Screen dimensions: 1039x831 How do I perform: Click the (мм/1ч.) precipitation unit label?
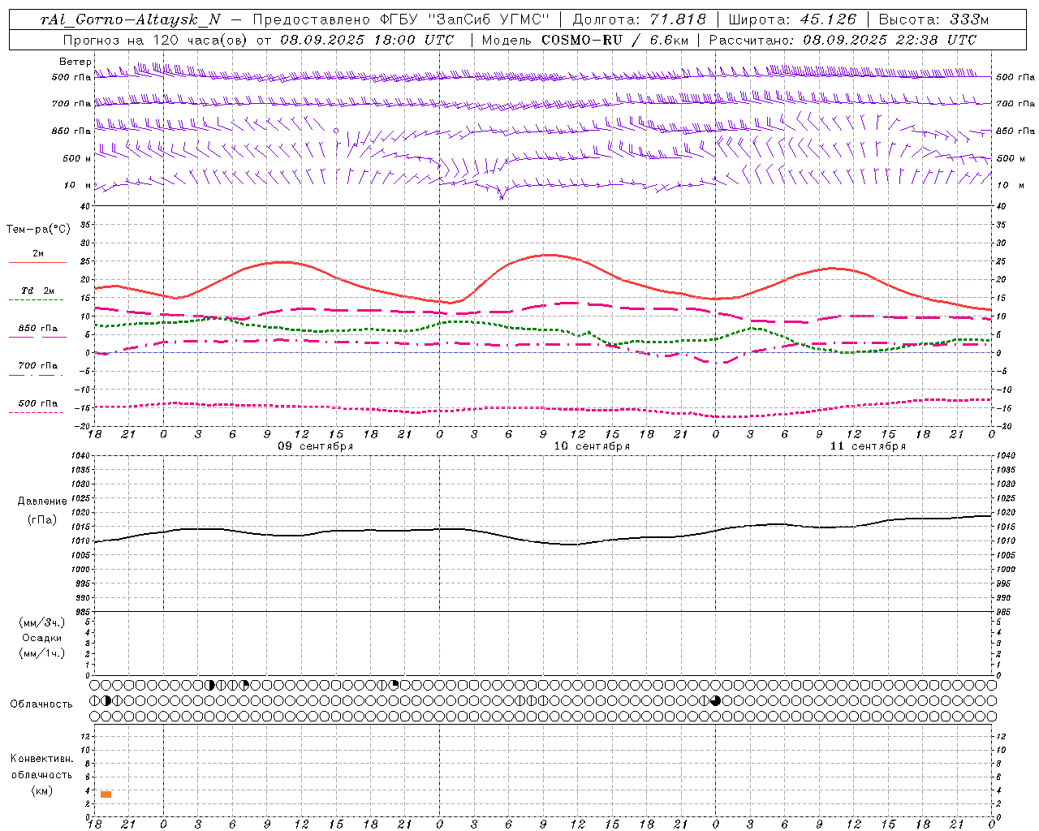click(x=42, y=653)
